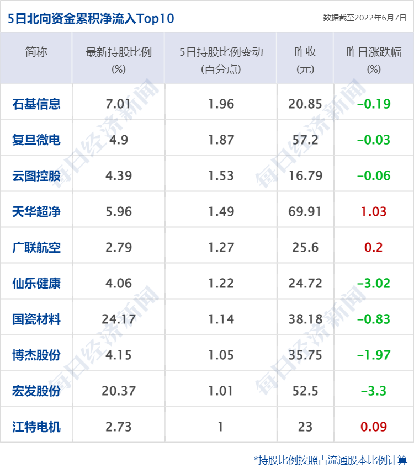
Task: Click closing price 23 for 江特电机
Action: pos(305,427)
